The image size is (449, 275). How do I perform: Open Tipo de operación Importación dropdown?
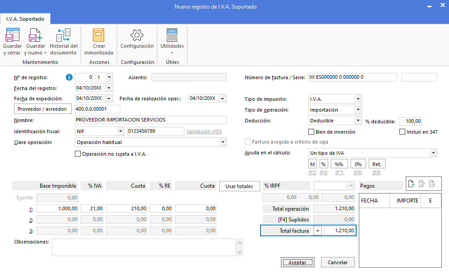(358, 110)
